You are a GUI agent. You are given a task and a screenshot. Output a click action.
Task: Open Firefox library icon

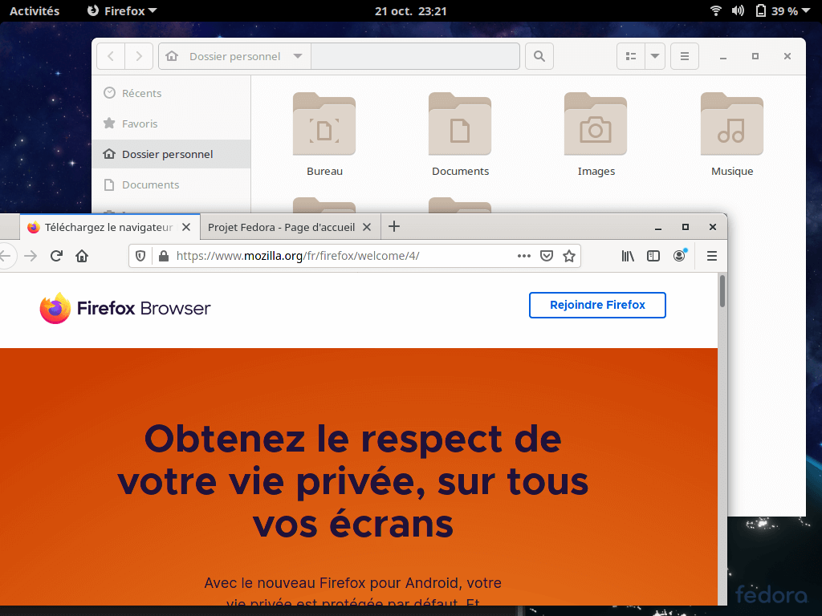coord(628,256)
